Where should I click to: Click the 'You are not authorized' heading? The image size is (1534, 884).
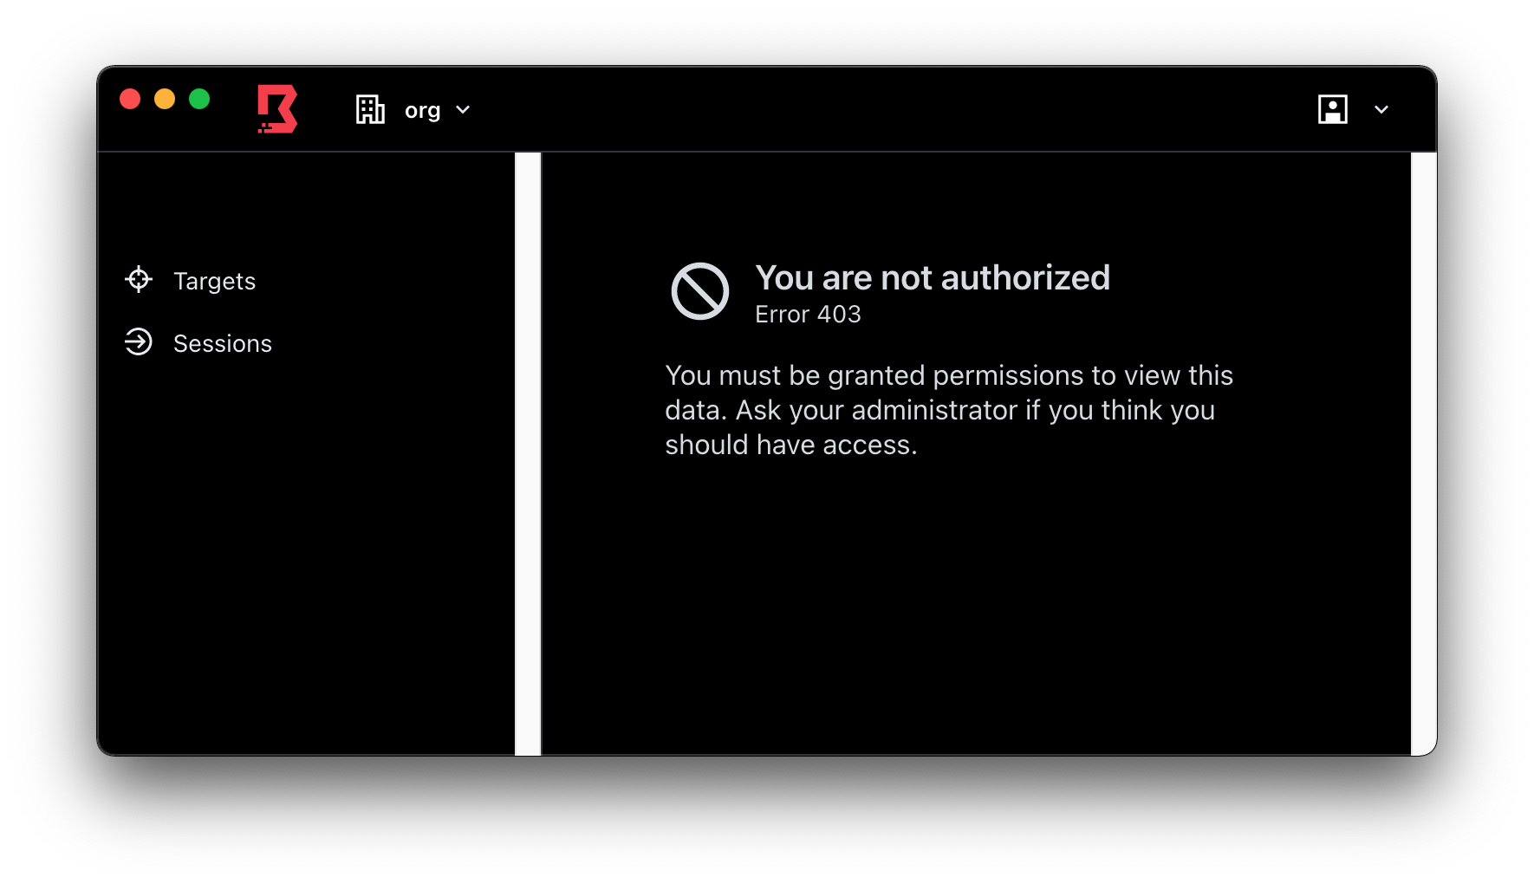[933, 278]
